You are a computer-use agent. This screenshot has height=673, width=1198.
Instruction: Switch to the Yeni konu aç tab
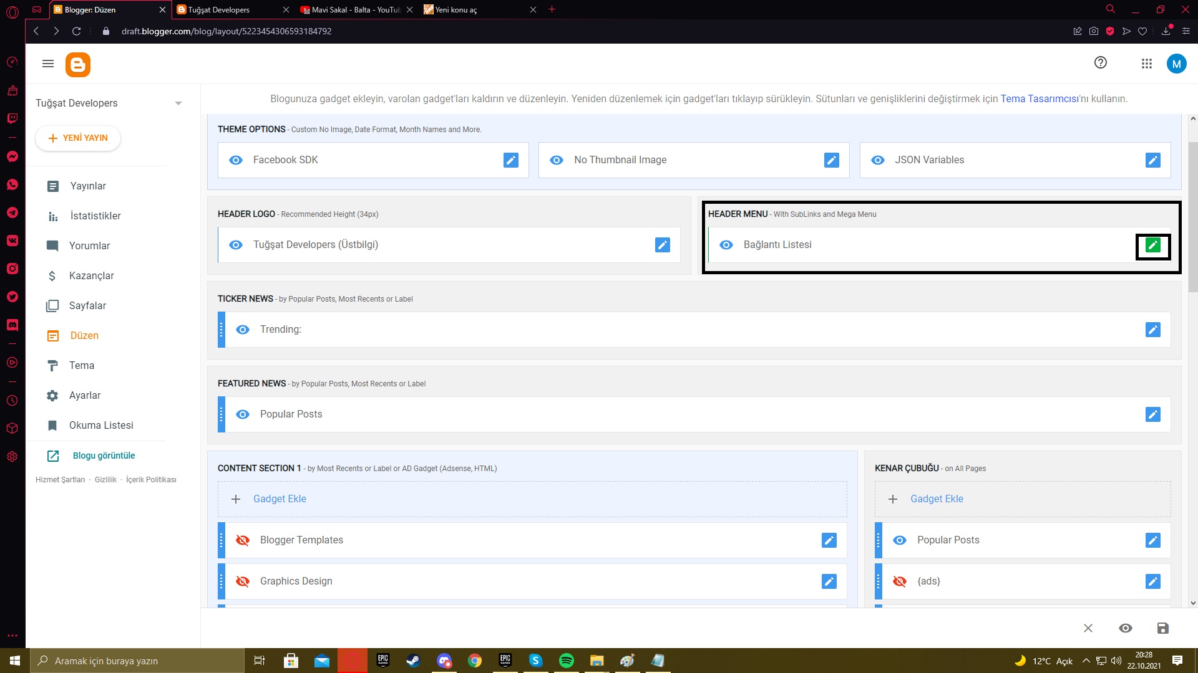pyautogui.click(x=480, y=9)
